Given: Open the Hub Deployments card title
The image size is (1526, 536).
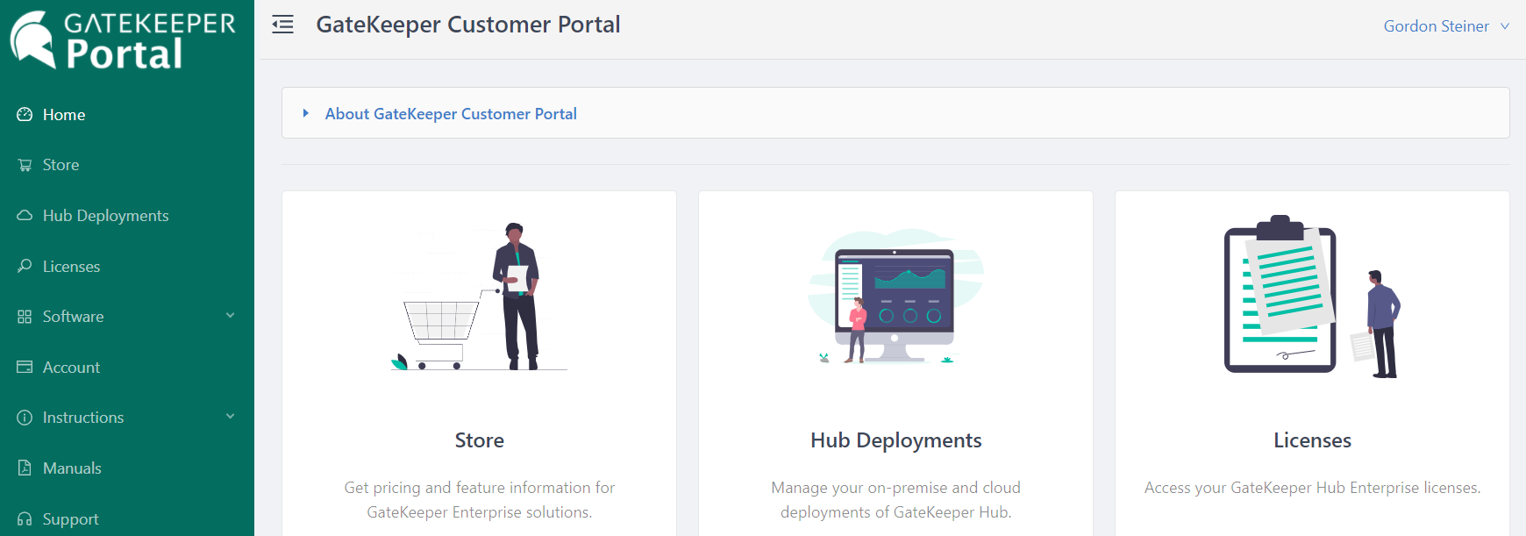Looking at the screenshot, I should (895, 440).
